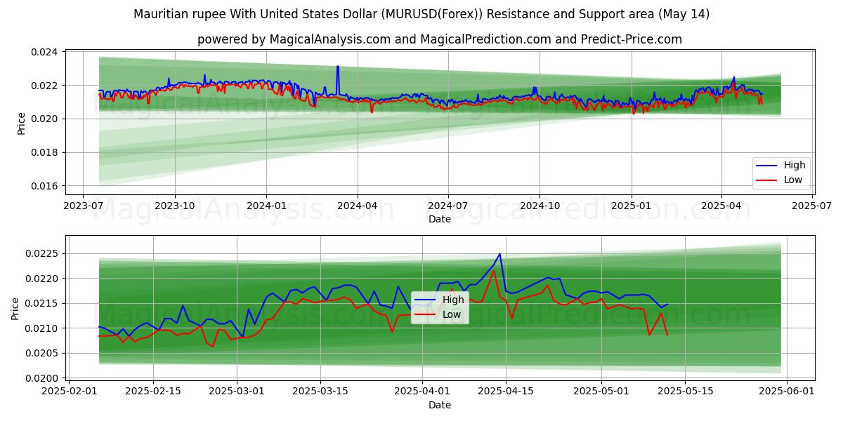Click the '2025-07' tick label on the top chart
Image resolution: width=843 pixels, height=421 pixels.
tap(812, 206)
